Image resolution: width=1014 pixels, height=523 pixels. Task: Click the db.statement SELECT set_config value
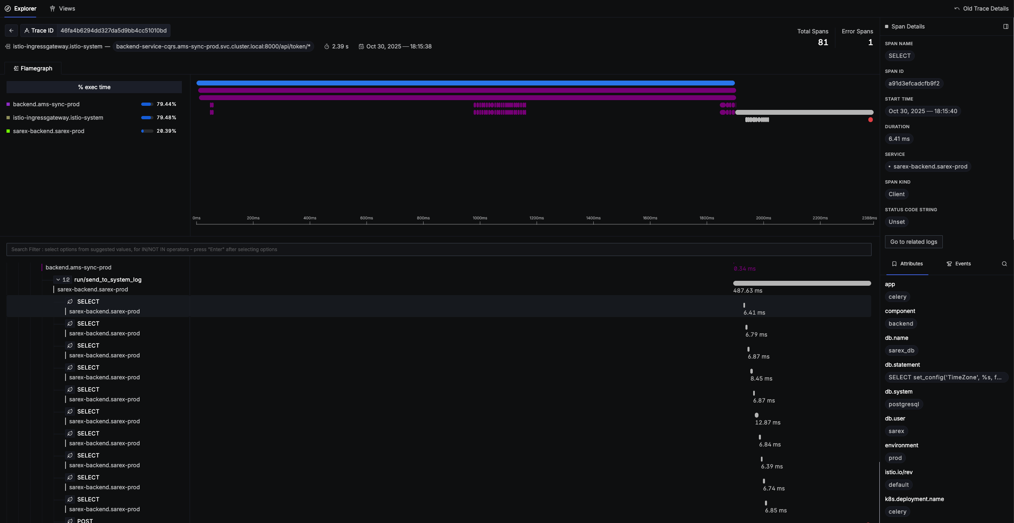click(946, 377)
